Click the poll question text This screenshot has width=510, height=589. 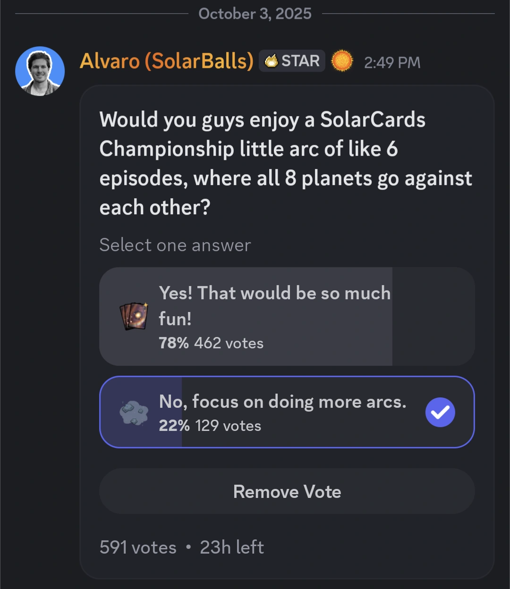pyautogui.click(x=283, y=163)
